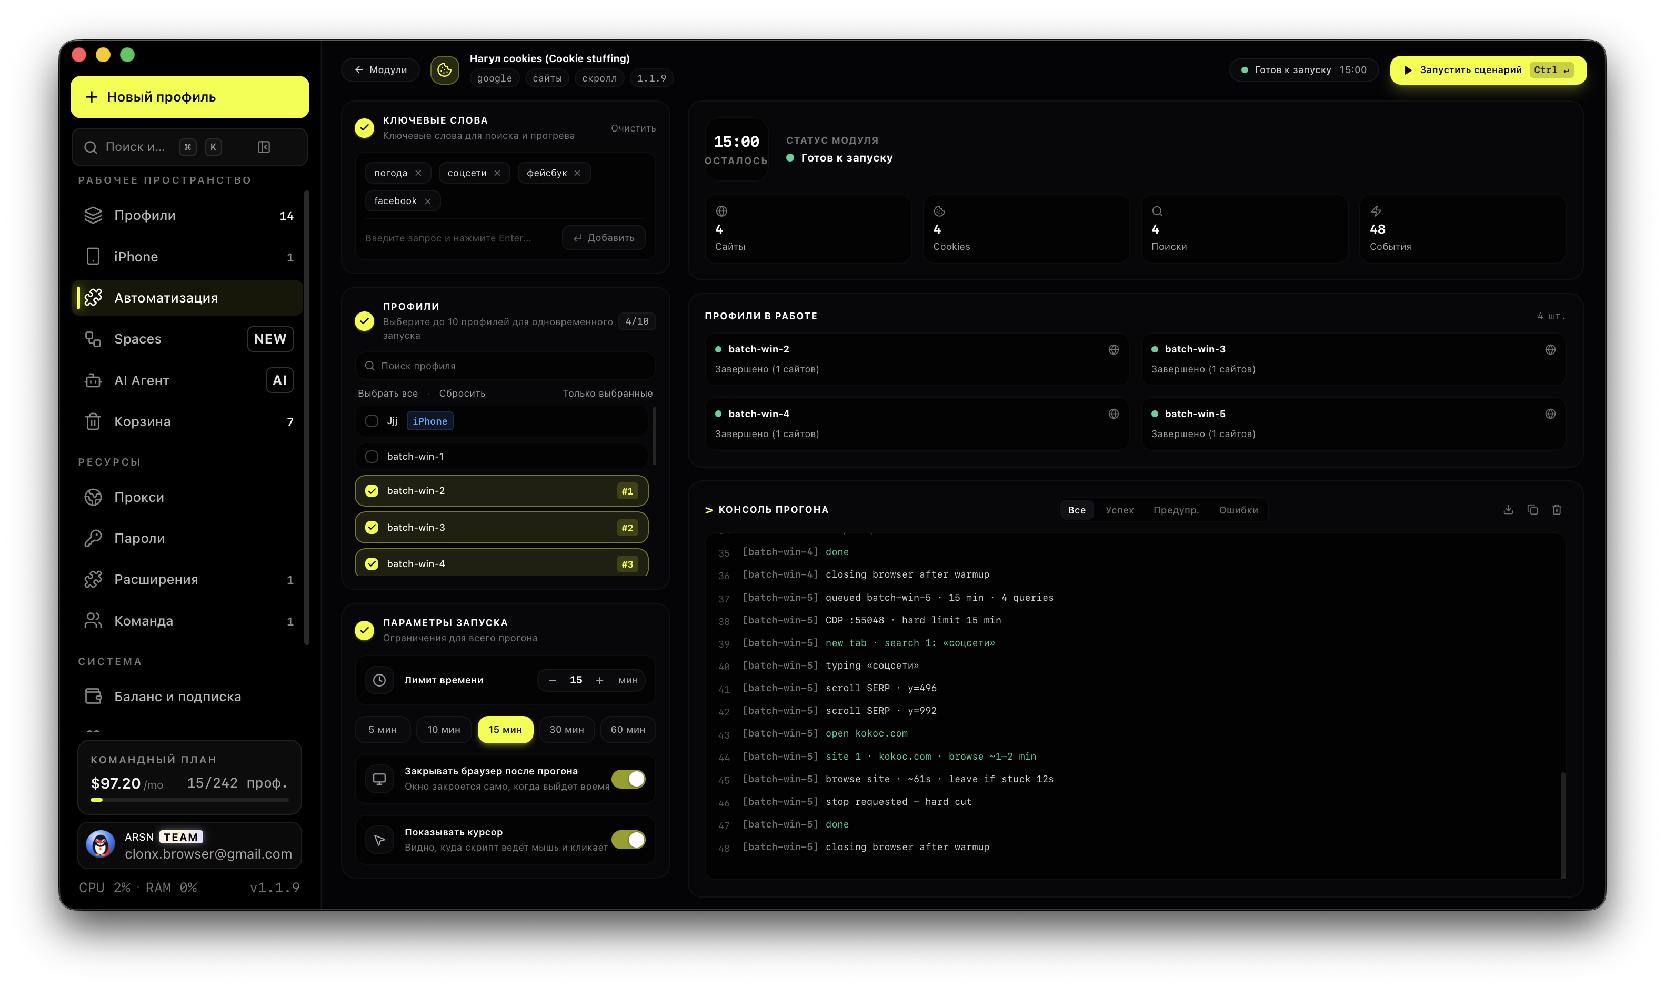Copy console output with copy icon
1665x988 pixels.
(x=1532, y=510)
